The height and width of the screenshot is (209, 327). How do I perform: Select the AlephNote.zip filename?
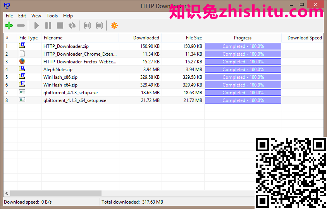(x=58, y=70)
